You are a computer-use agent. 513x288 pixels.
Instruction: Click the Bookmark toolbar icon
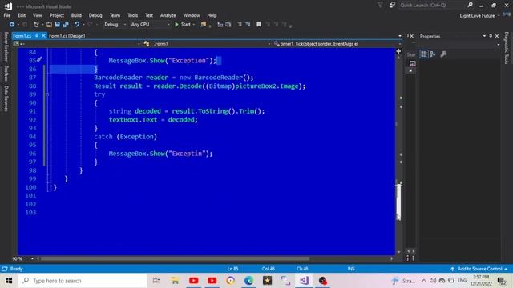click(259, 25)
